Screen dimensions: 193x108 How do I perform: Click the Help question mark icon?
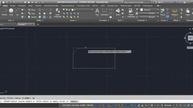(x=185, y=2)
